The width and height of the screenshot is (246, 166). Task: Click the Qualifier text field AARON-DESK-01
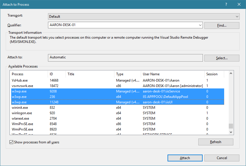pos(123,25)
